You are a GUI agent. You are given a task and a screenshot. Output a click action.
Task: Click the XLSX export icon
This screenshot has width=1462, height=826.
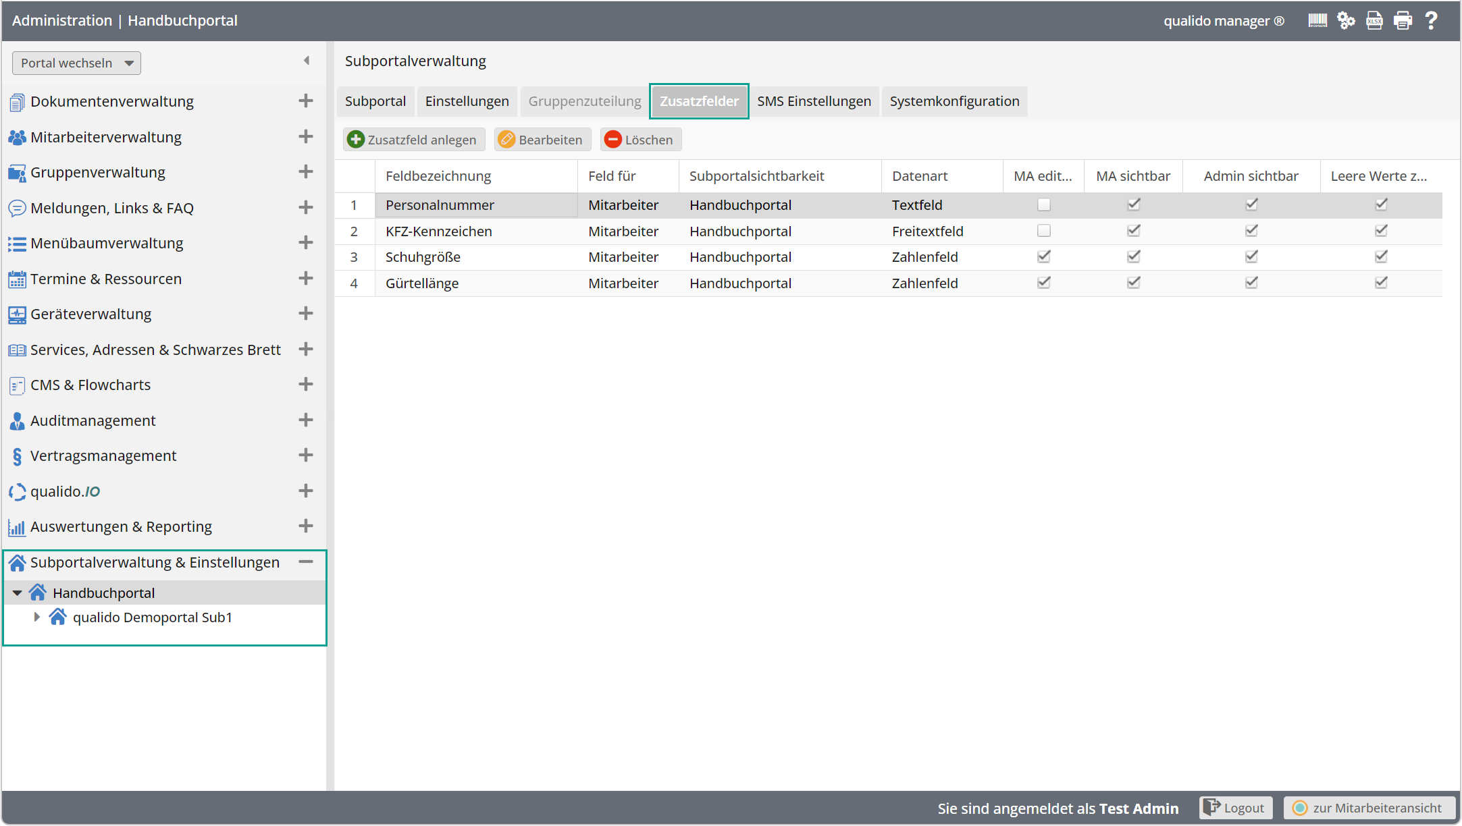tap(1374, 21)
